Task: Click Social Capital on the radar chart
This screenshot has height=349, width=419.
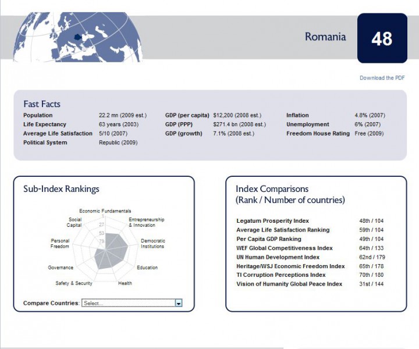Action: tap(74, 222)
